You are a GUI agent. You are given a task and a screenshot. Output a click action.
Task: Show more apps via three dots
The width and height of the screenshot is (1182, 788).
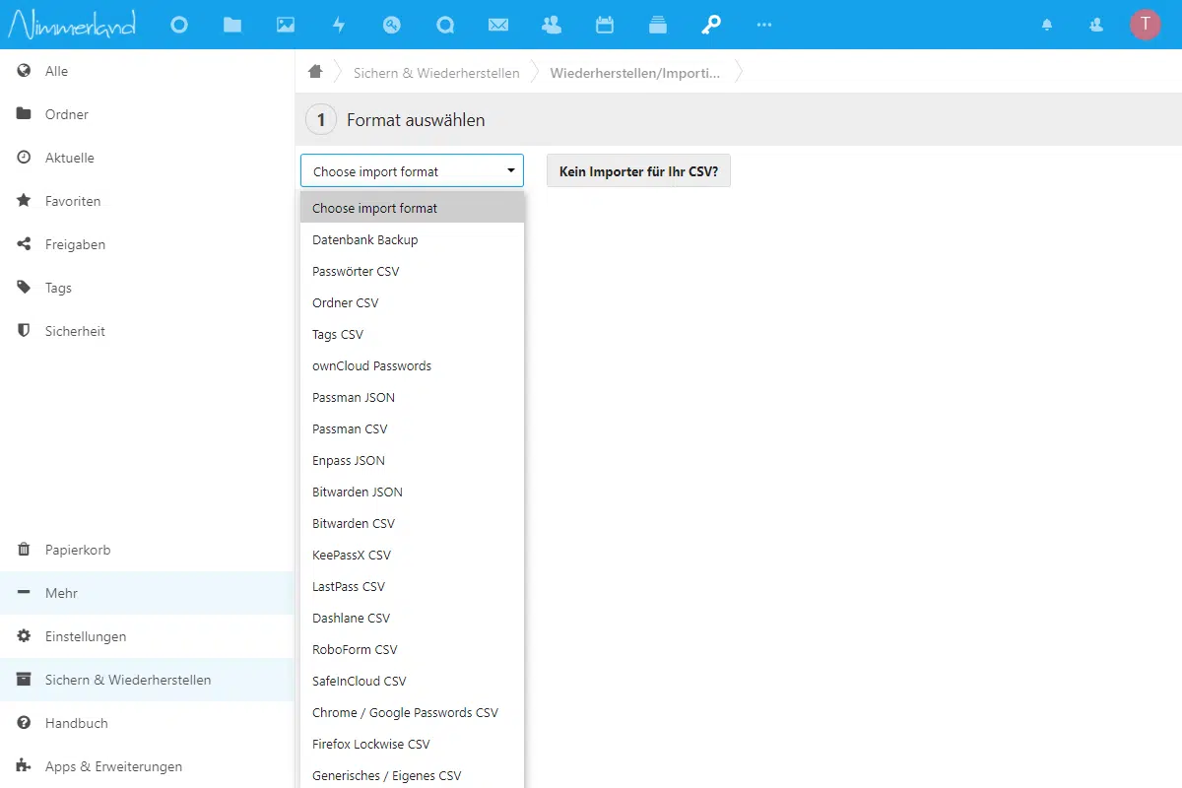764,26
